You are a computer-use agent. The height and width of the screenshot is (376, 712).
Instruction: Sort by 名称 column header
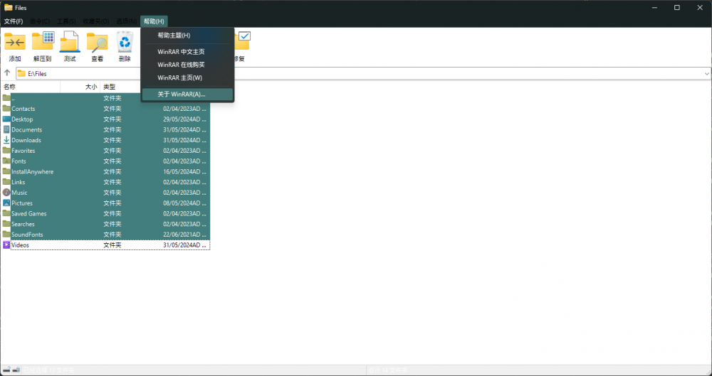click(28, 86)
